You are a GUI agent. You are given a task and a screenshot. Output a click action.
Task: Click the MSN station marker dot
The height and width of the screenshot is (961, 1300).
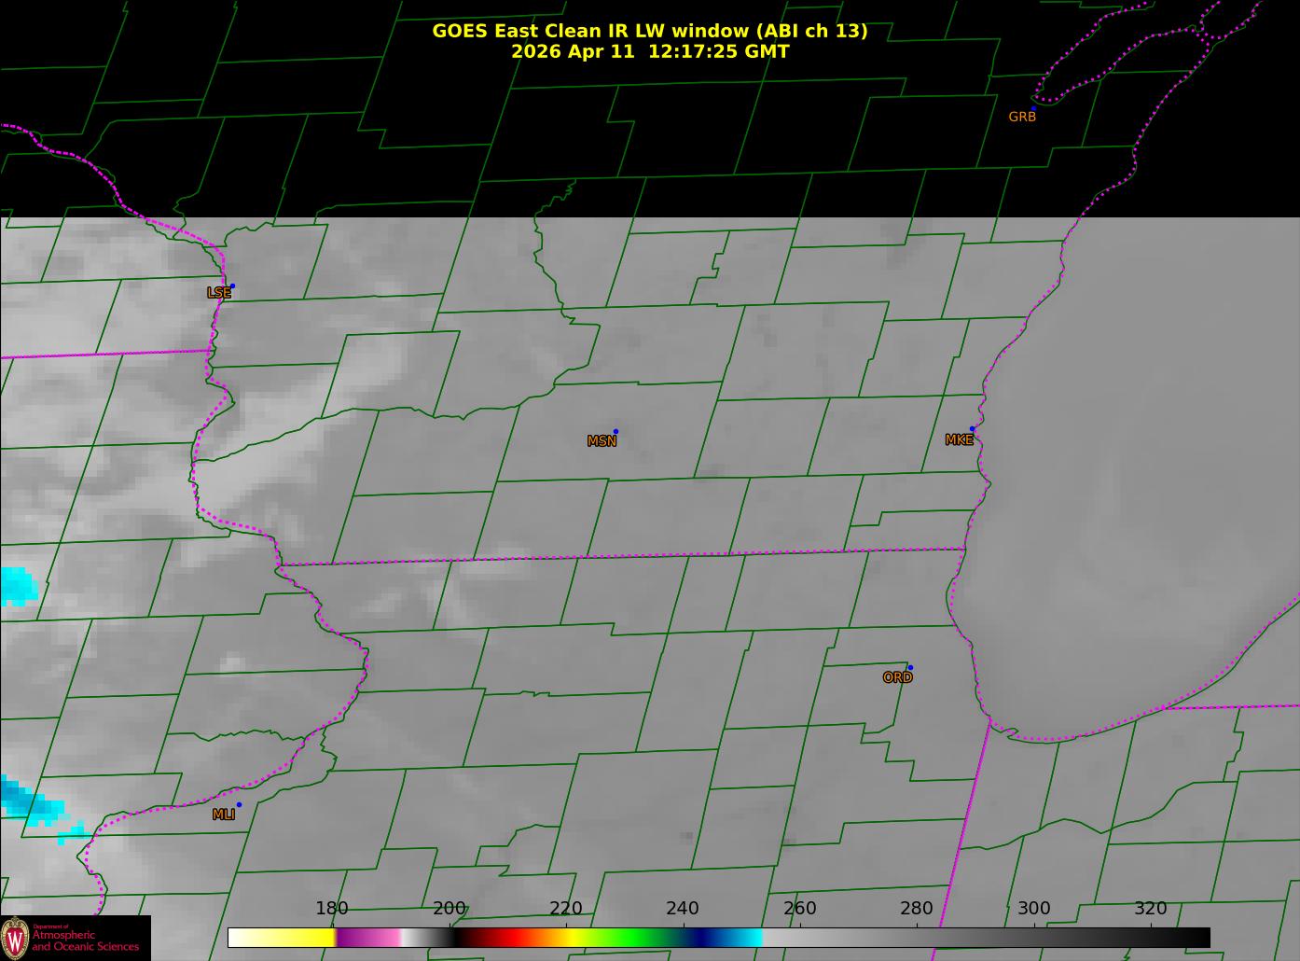(615, 432)
